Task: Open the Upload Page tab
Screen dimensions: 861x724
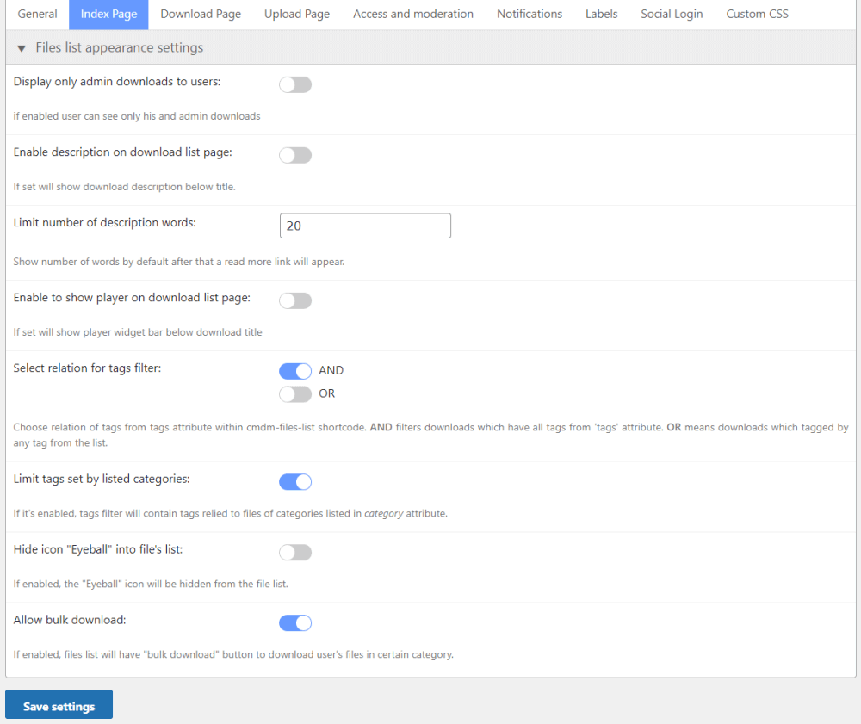Action: pos(297,14)
